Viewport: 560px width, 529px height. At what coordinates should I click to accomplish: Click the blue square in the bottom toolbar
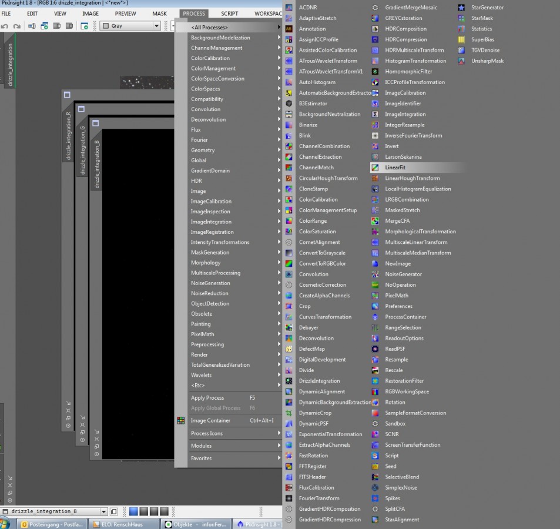point(133,511)
